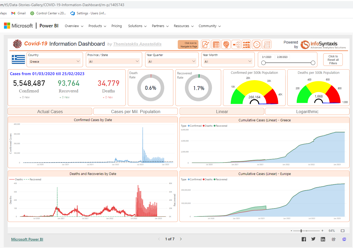The image size is (353, 248).
Task: Share report on Facebook
Action: pyautogui.click(x=304, y=239)
